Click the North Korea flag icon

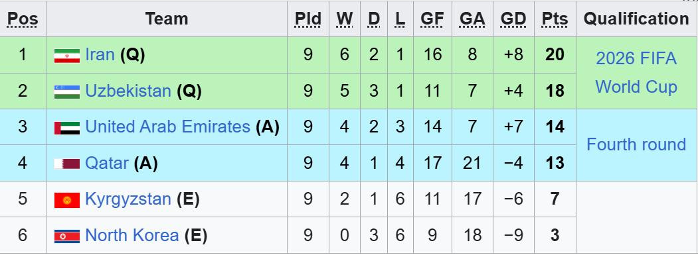pos(67,236)
